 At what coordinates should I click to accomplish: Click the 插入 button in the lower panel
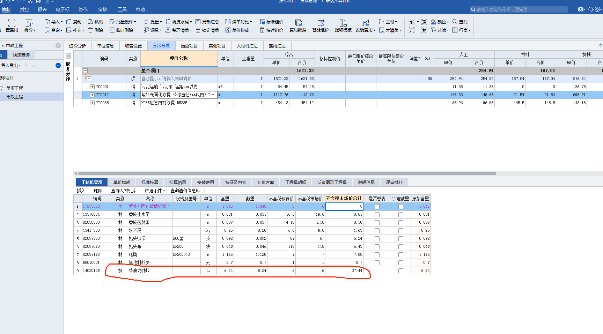pos(81,191)
